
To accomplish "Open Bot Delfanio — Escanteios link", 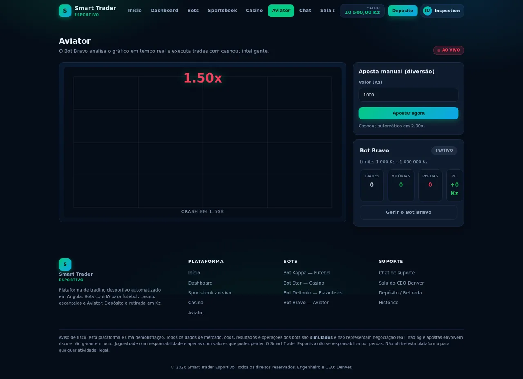I will coord(313,293).
